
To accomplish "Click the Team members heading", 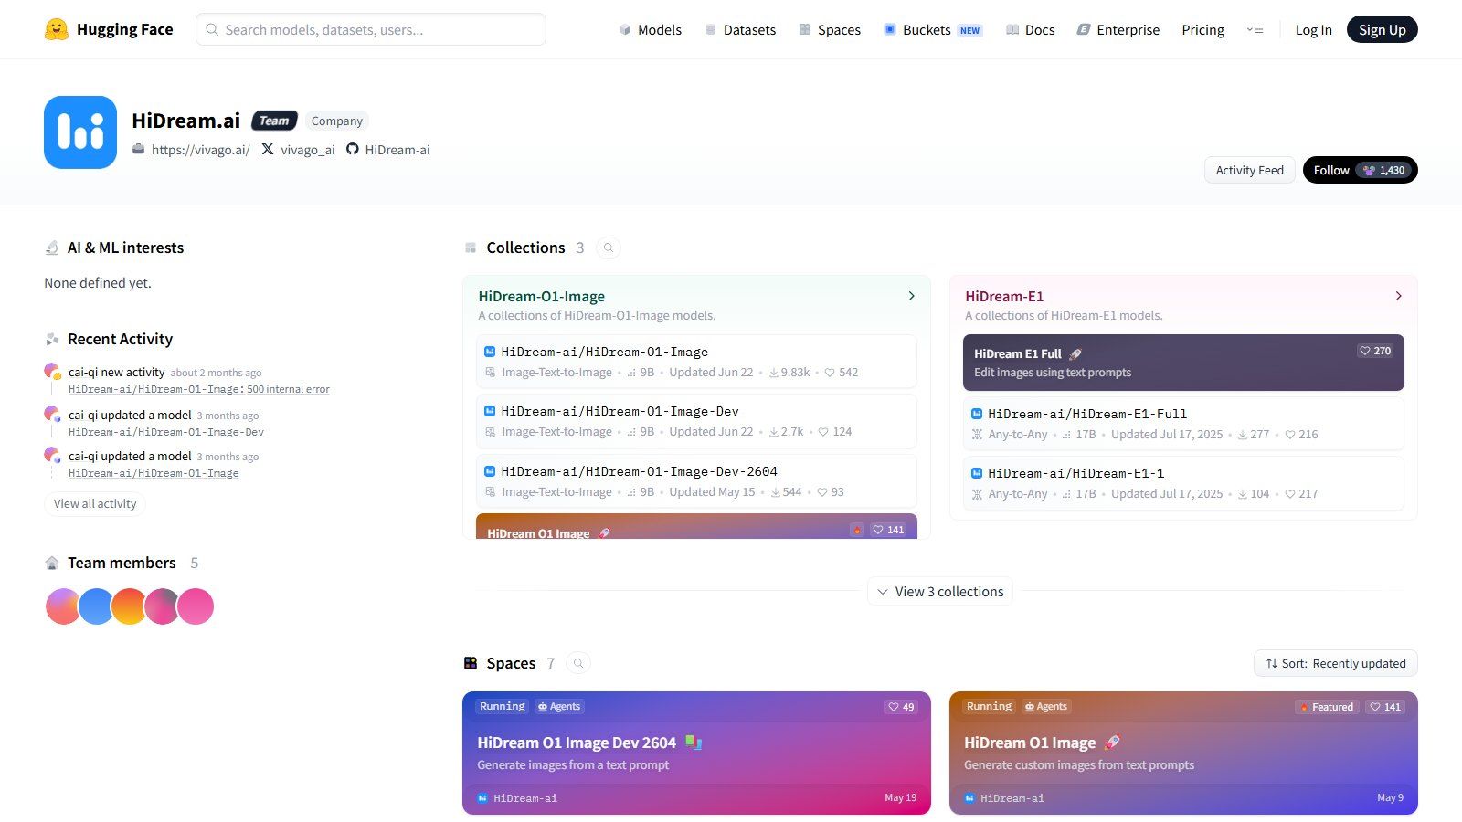I will coord(122,563).
